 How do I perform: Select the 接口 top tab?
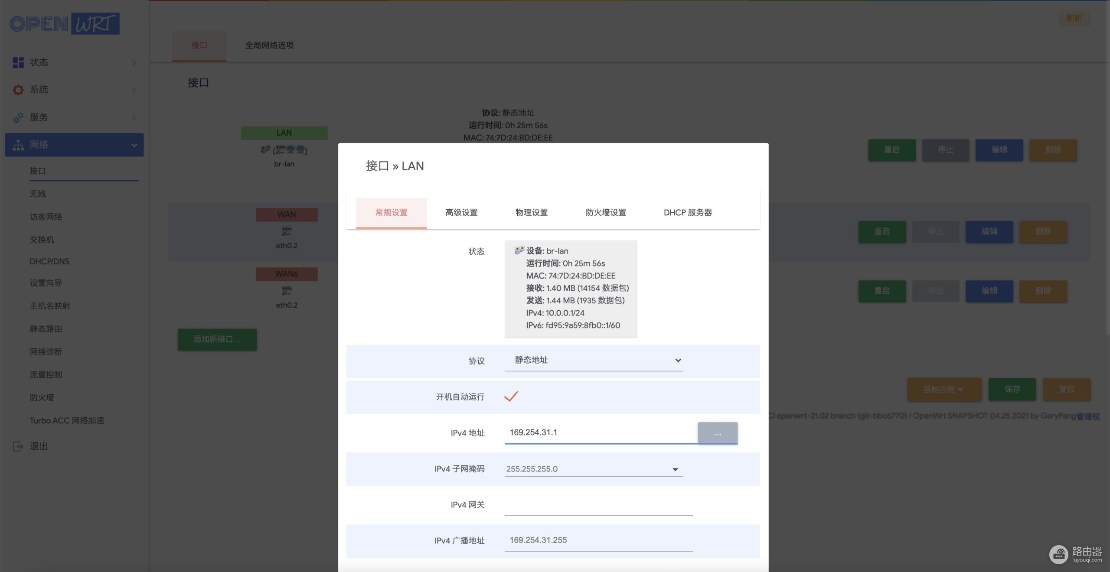(199, 45)
